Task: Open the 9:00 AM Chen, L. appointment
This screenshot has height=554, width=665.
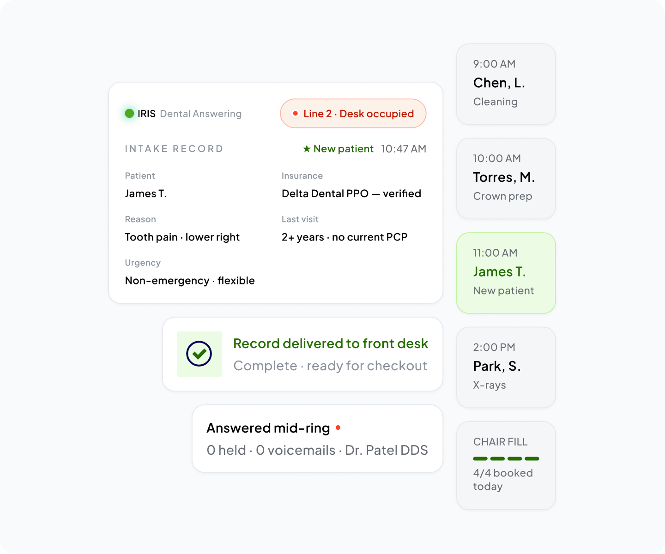Action: [x=506, y=84]
